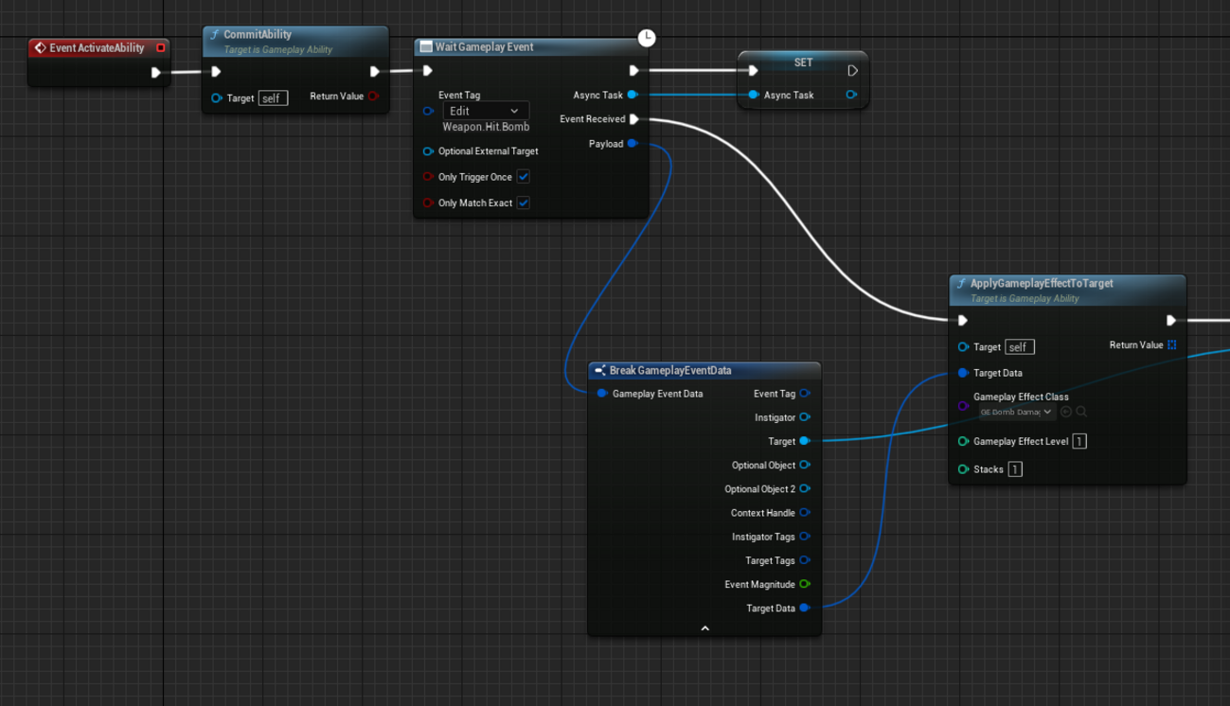Toggle the Only Trigger Once checkbox
The height and width of the screenshot is (706, 1230).
pos(524,177)
